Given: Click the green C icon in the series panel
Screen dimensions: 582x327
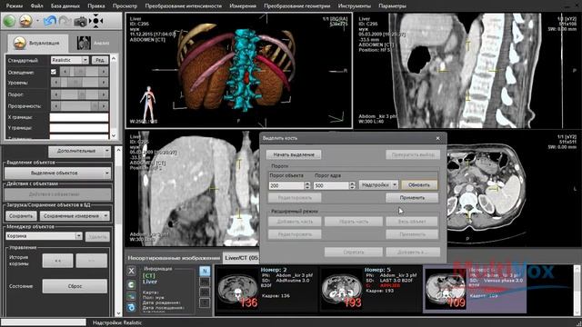Looking at the screenshot, I should (x=131, y=284).
